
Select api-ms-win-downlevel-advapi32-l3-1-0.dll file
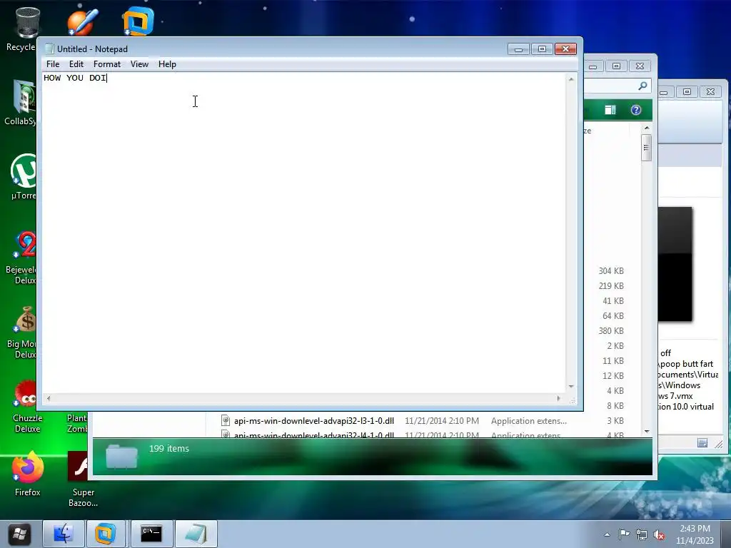tap(314, 421)
